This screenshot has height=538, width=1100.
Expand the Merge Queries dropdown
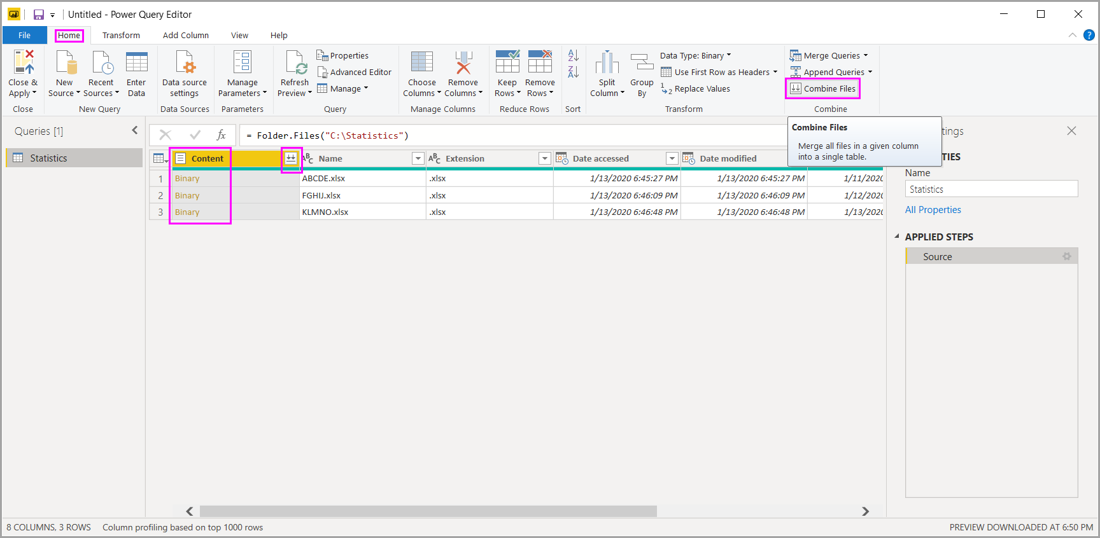pyautogui.click(x=866, y=55)
